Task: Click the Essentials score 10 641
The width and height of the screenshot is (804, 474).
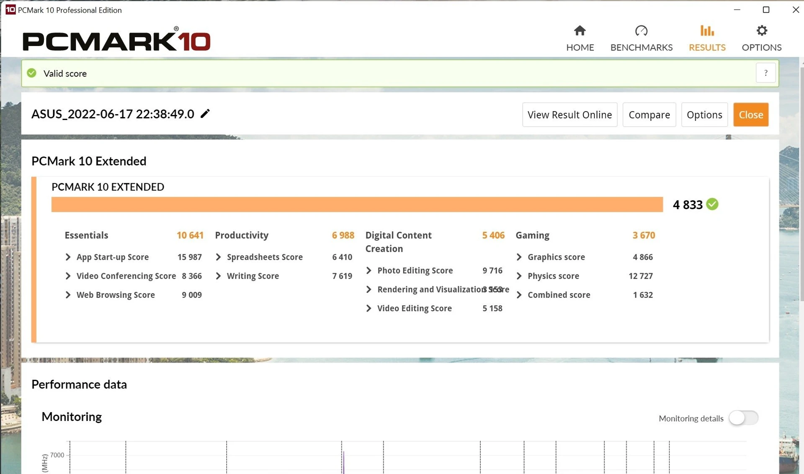Action: pos(190,235)
